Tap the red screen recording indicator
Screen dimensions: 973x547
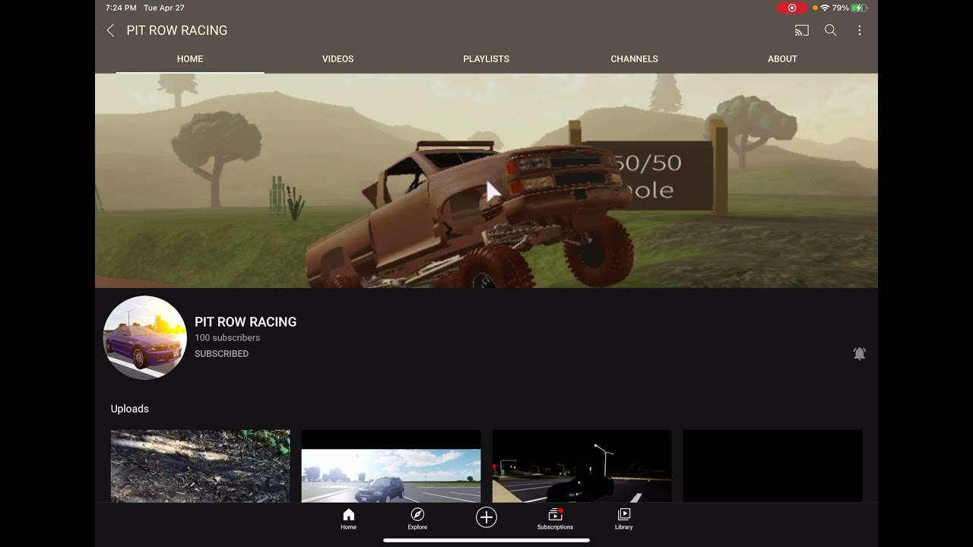(792, 8)
